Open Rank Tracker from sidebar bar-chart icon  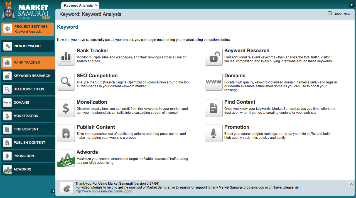(7, 63)
